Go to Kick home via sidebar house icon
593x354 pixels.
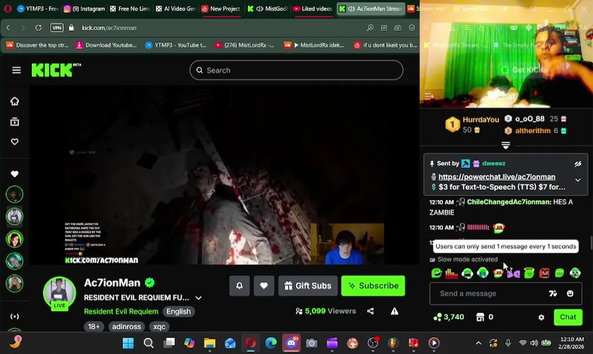pos(15,101)
